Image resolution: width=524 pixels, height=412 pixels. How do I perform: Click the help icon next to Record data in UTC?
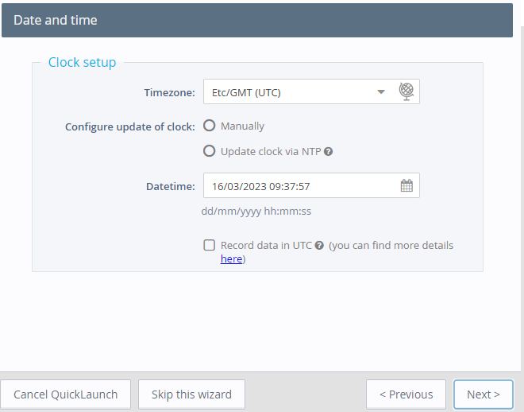click(319, 246)
